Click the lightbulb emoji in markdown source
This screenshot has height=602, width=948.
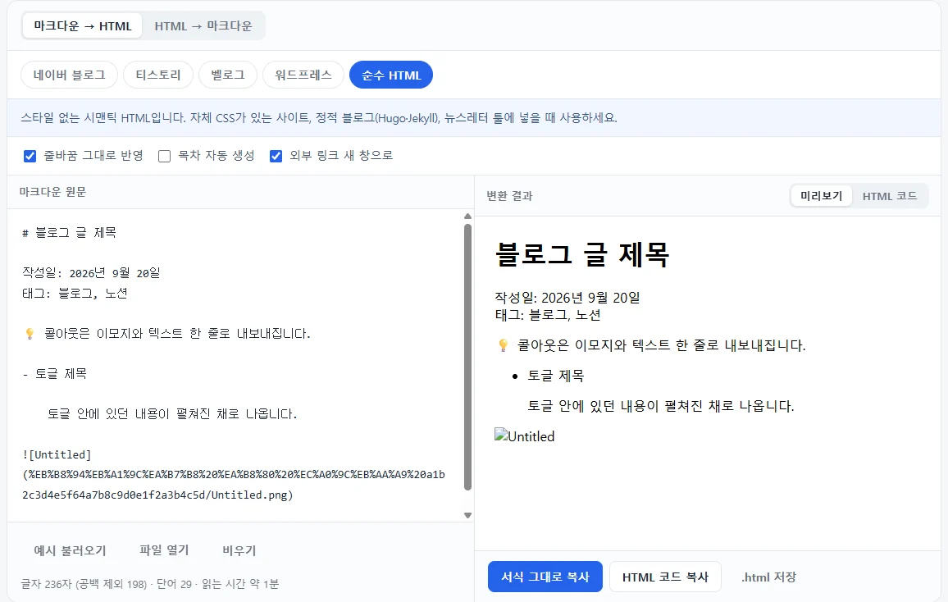tap(30, 334)
